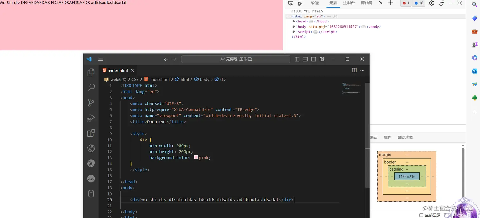Open Source Control in VS Code activity bar
This screenshot has width=480, height=218.
91,103
